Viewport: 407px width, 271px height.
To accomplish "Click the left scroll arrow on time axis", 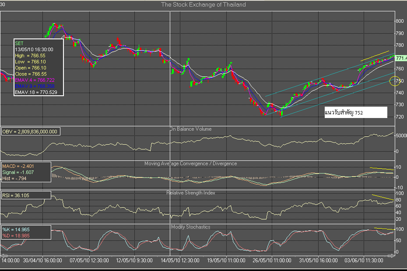I will point(4,256).
